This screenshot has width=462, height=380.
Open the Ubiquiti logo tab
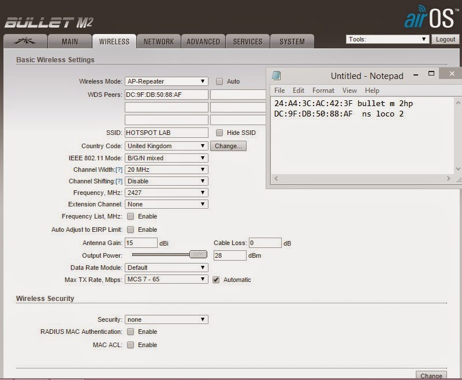pyautogui.click(x=25, y=41)
